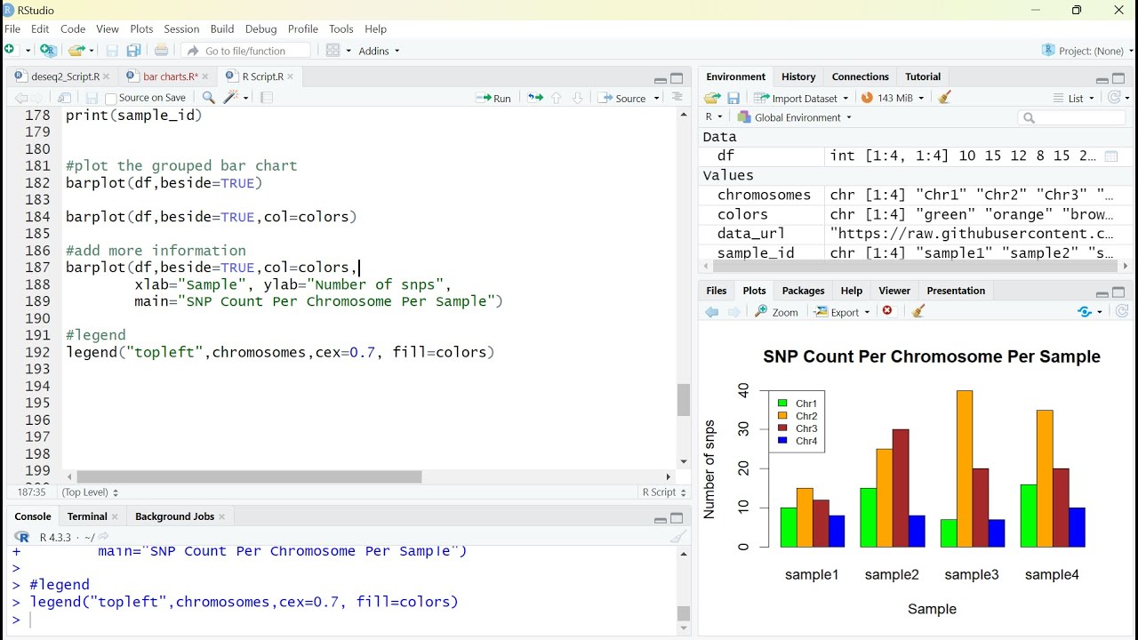Open the Plots menu in menu bar
This screenshot has height=640, width=1138.
(x=141, y=29)
